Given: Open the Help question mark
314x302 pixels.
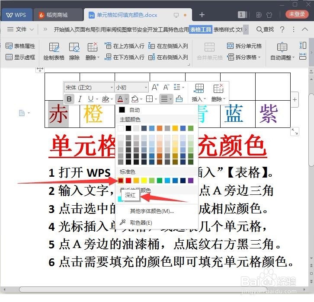Looking at the screenshot, I should (282, 29).
